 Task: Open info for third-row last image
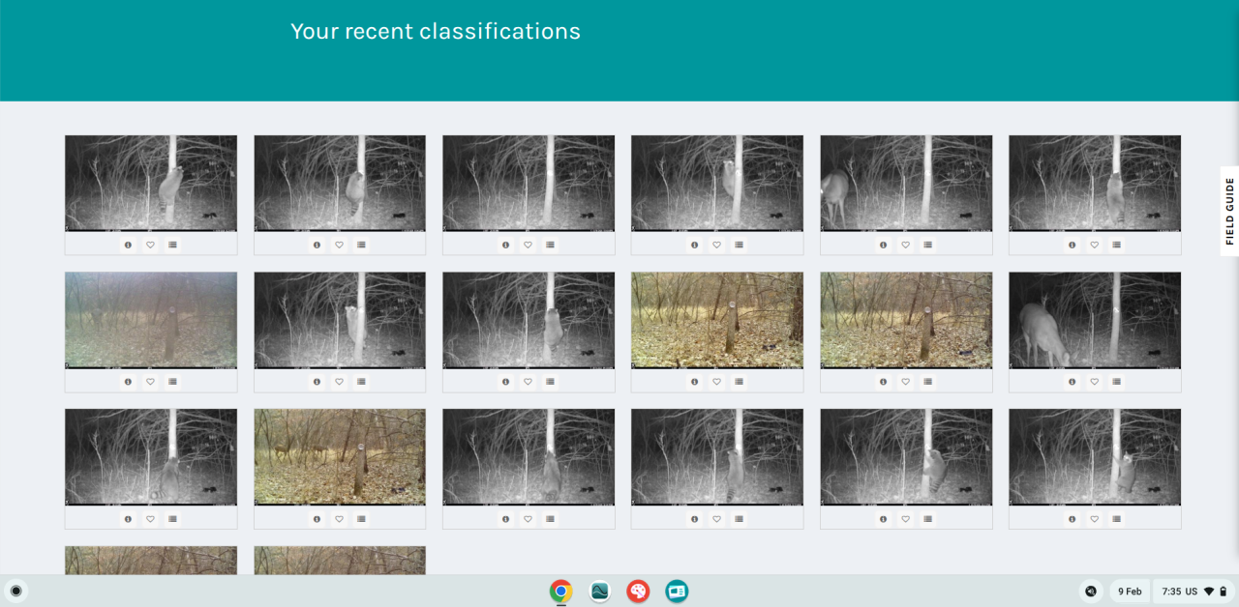[x=1072, y=519]
